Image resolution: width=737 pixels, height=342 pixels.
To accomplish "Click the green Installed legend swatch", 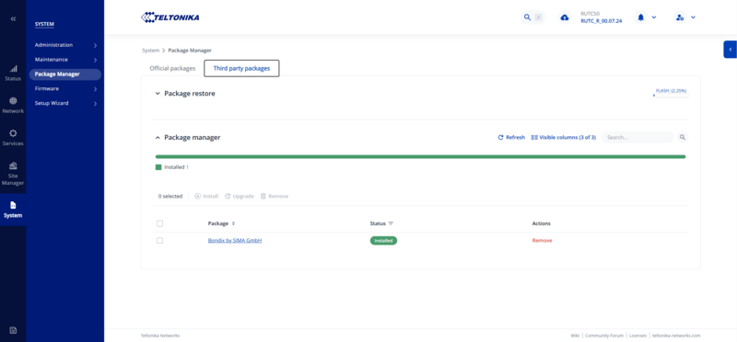I will click(x=158, y=167).
